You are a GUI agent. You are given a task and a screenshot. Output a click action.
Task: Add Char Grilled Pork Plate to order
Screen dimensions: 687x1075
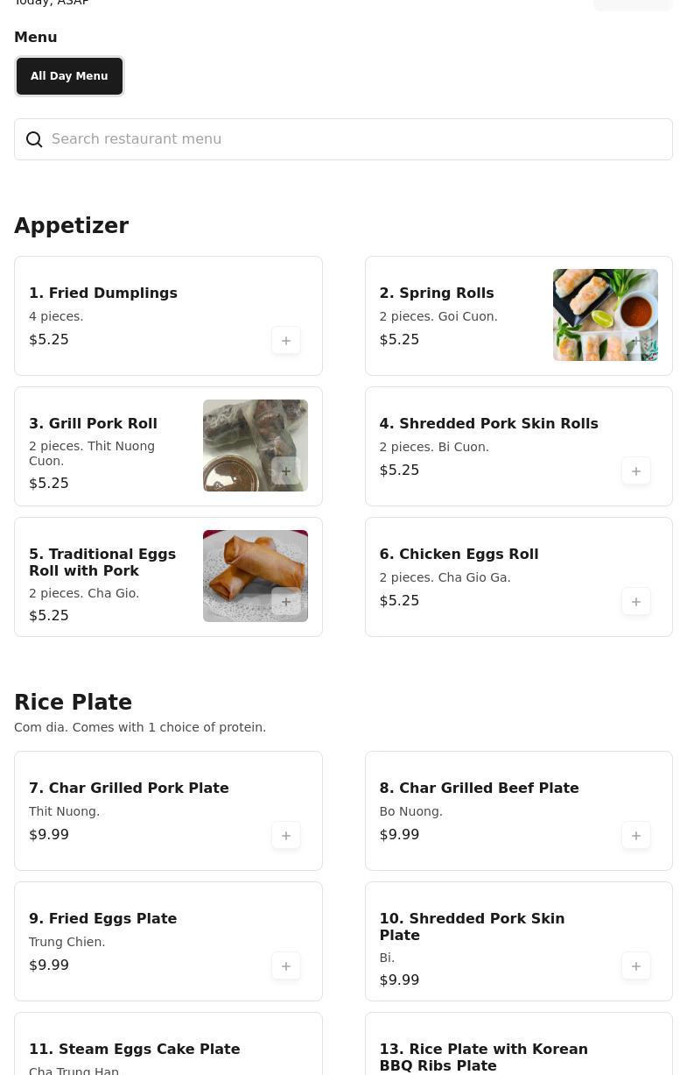(x=286, y=836)
